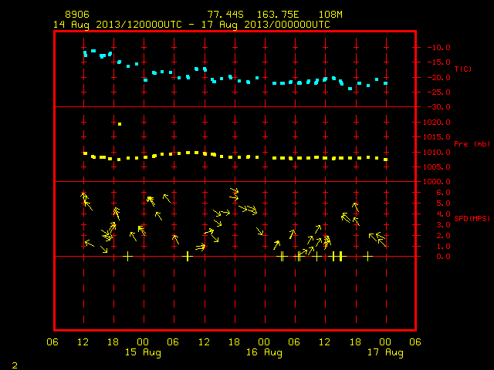
Task: Click the 1000.0 pressure tick label
Action: pyautogui.click(x=437, y=182)
